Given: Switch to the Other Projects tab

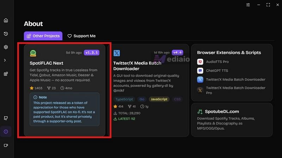Looking at the screenshot, I should [x=43, y=36].
